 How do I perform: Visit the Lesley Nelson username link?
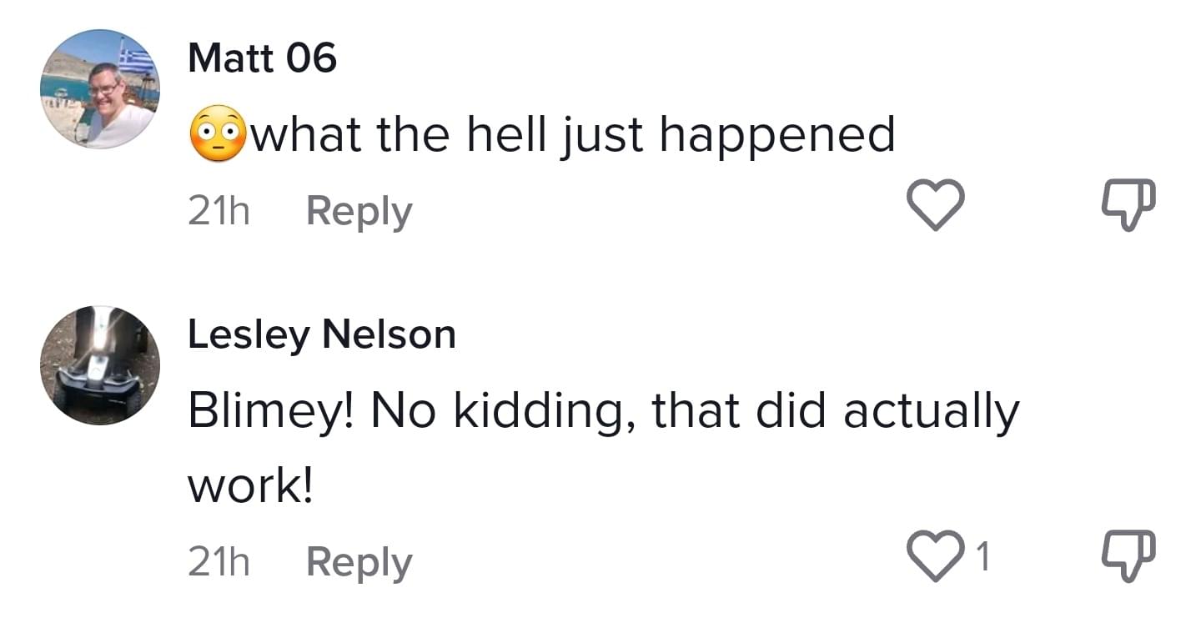point(322,335)
